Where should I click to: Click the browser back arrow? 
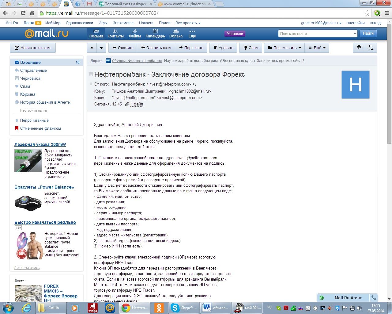pos(5,13)
